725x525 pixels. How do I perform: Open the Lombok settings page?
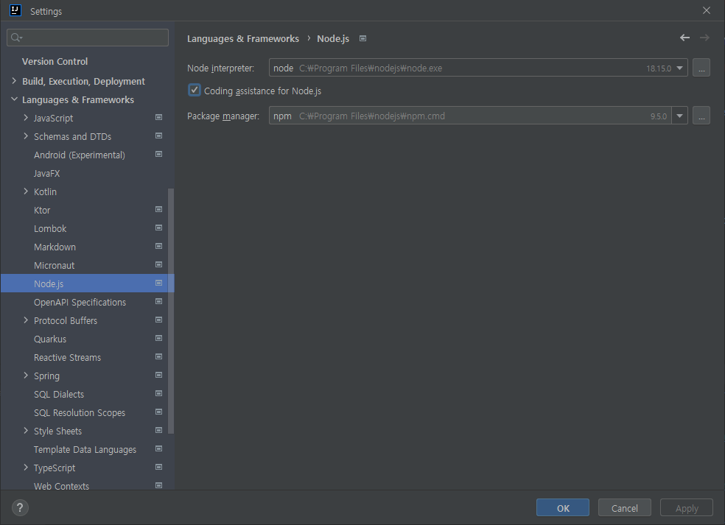pos(50,229)
